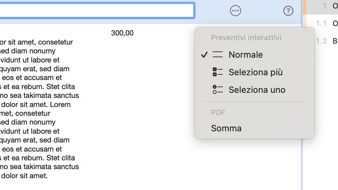Select the "Seleziona più" menu entry
Screen dimensions: 338x190
point(255,72)
